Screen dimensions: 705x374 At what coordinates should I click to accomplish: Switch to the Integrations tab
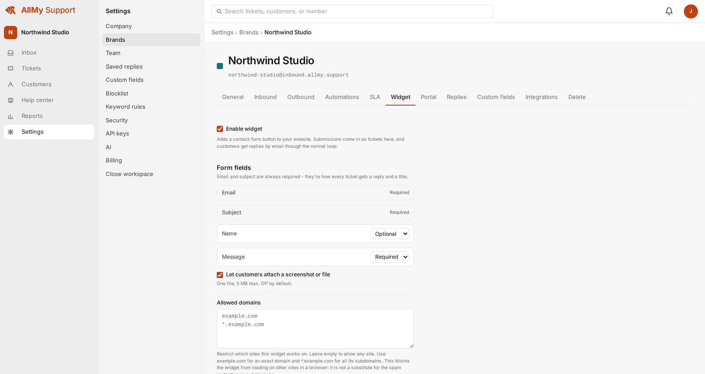coord(542,97)
